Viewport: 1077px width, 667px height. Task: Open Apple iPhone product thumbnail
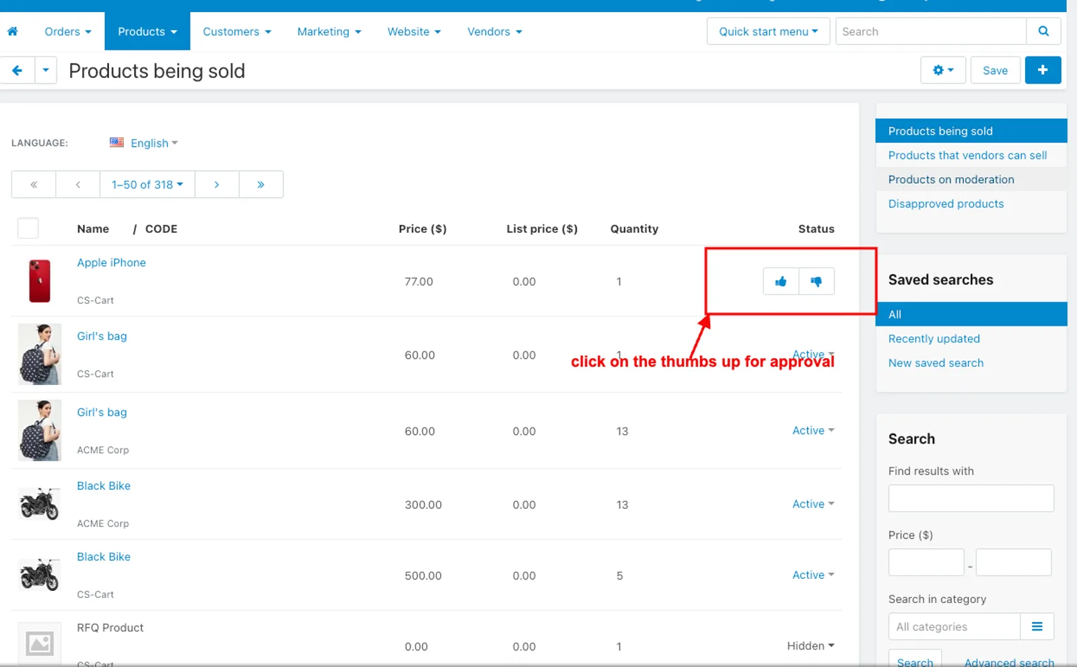[40, 281]
